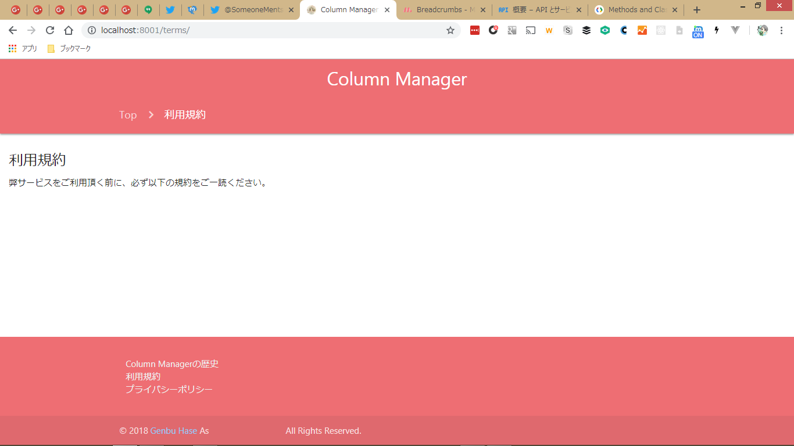Open a new browser tab

[697, 10]
